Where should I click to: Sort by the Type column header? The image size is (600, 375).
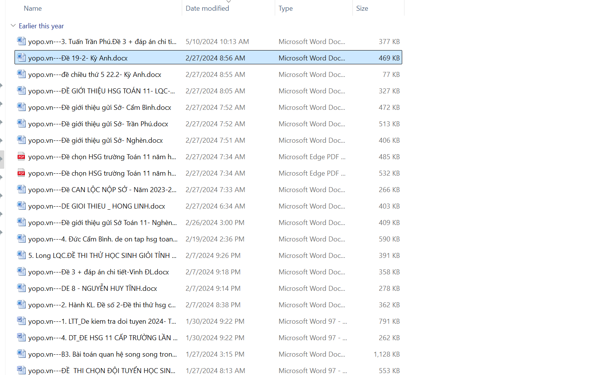[285, 8]
